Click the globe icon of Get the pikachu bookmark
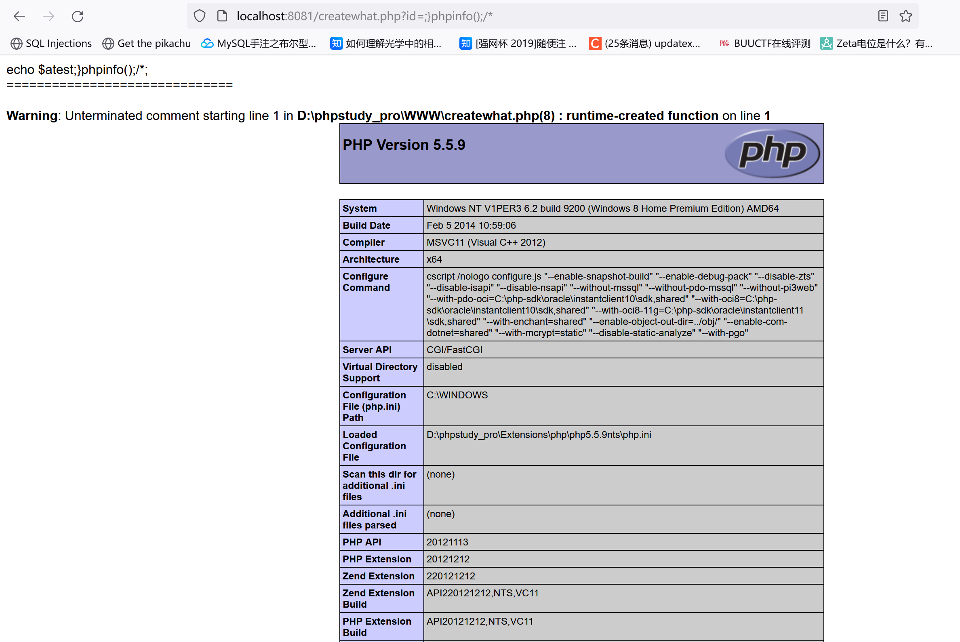This screenshot has height=642, width=960. pyautogui.click(x=108, y=43)
